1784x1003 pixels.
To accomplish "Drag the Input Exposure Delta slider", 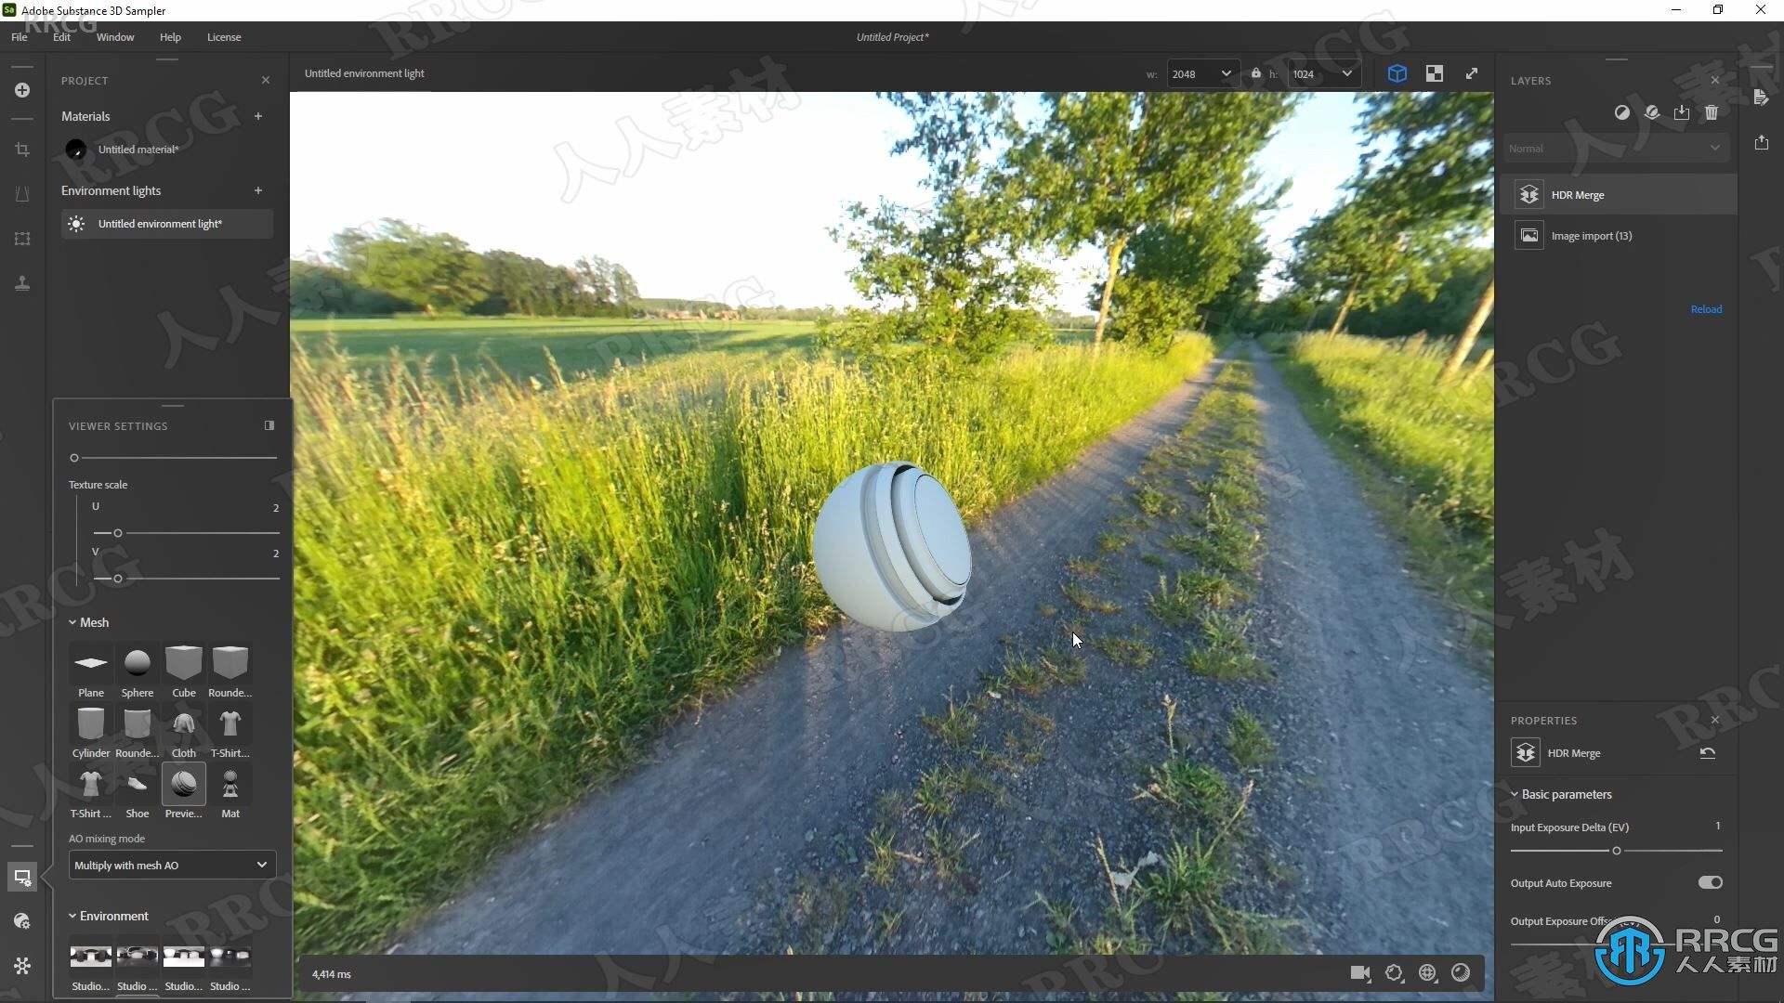I will [x=1614, y=850].
